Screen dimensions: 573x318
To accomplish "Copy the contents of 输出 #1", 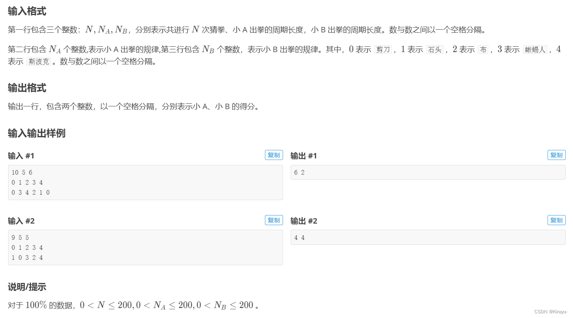I will (x=556, y=155).
